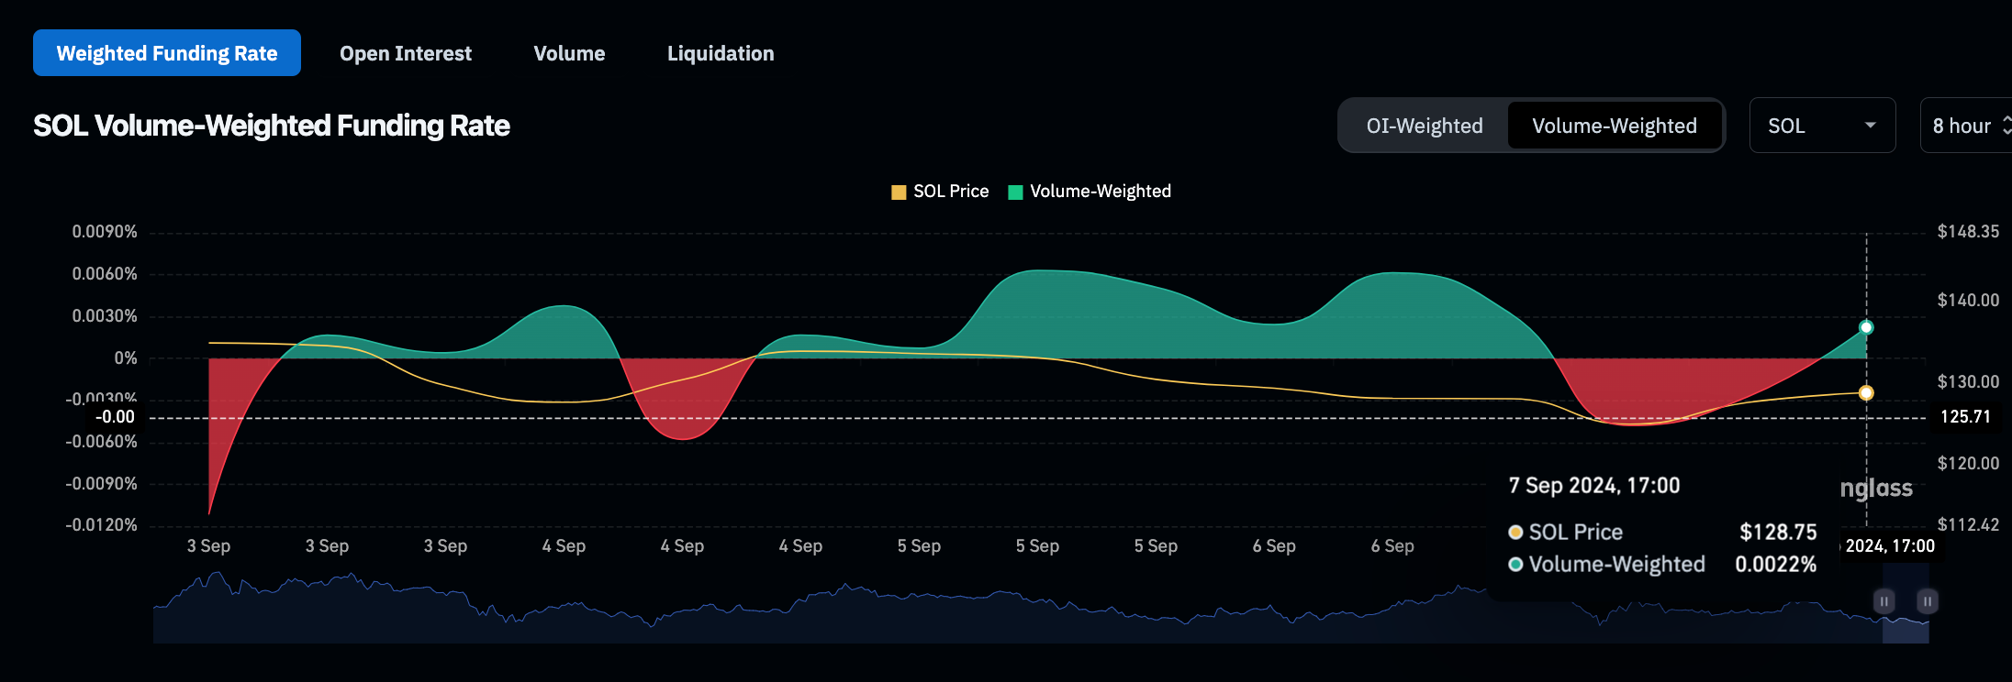Toggle the SOL Price legend series
Image resolution: width=2012 pixels, height=682 pixels.
(940, 192)
